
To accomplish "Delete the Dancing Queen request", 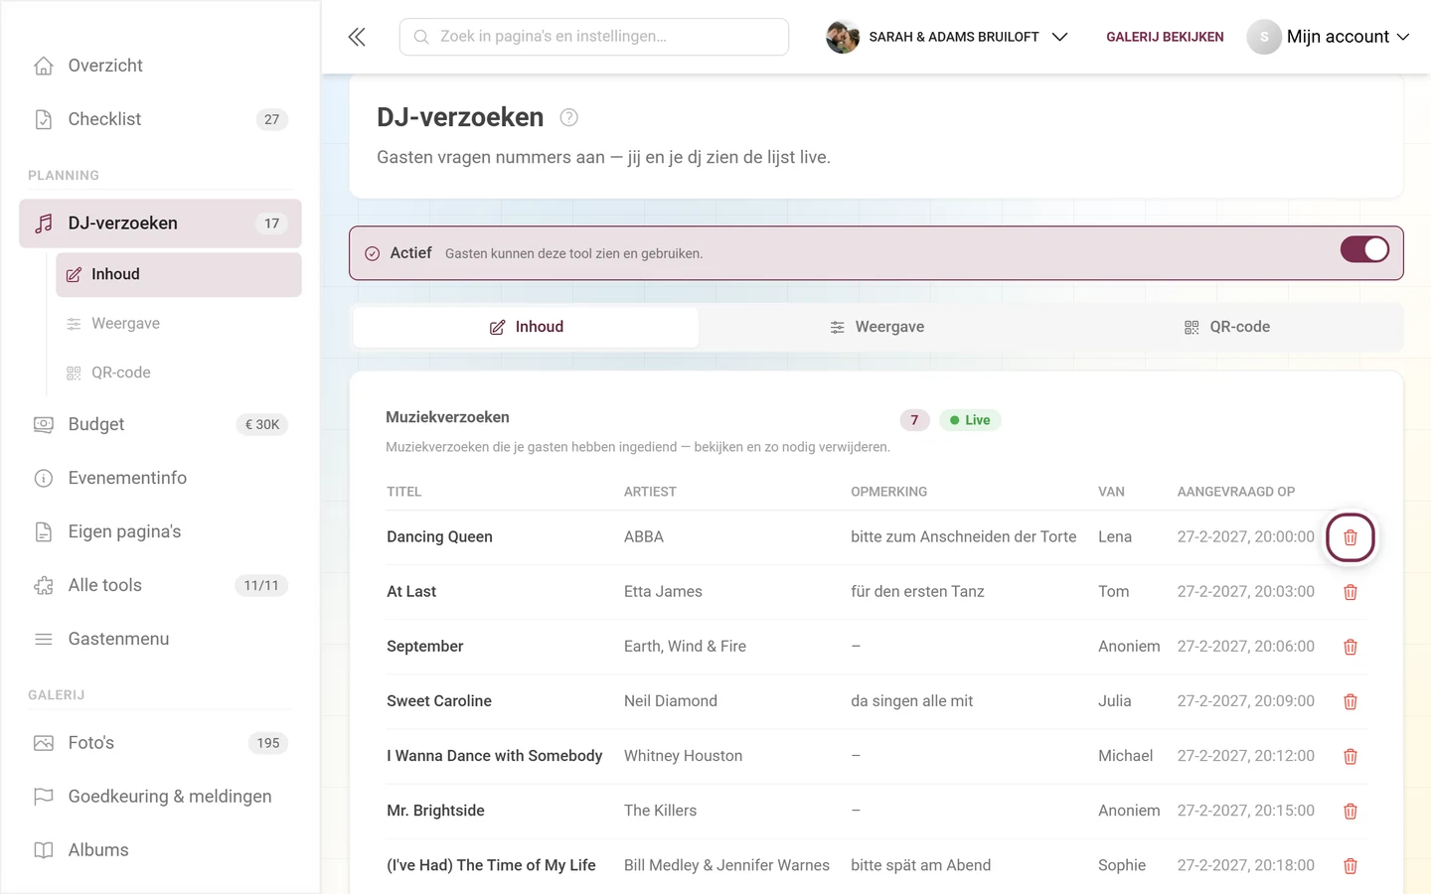I will click(1350, 537).
